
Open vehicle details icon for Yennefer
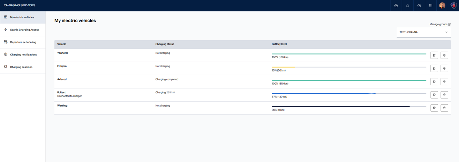[434, 55]
